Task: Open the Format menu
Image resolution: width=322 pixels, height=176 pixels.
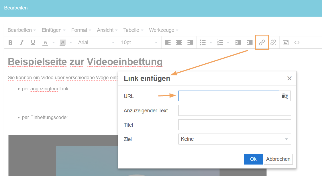Action: 79,30
